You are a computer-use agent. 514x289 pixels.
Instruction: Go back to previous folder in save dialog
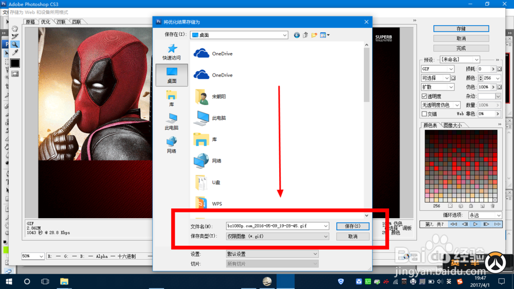(x=297, y=35)
